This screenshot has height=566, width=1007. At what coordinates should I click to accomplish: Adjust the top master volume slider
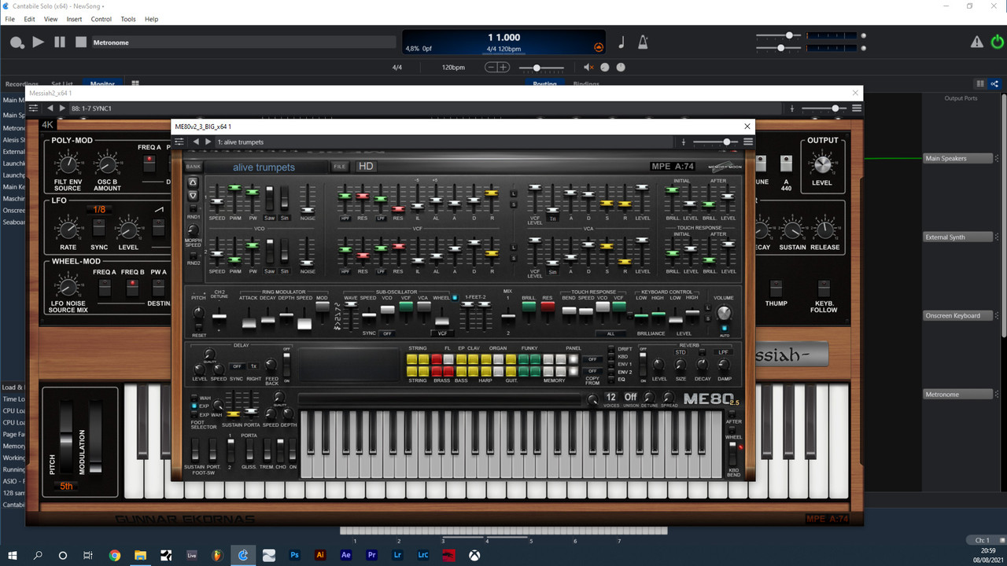point(778,35)
